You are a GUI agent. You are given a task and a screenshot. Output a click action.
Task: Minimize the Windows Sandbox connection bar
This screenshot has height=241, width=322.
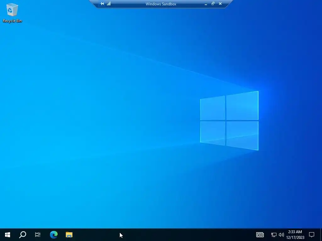coord(206,4)
